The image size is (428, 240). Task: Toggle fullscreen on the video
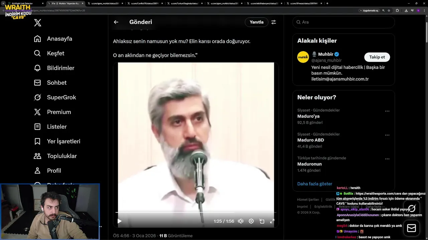pyautogui.click(x=272, y=221)
